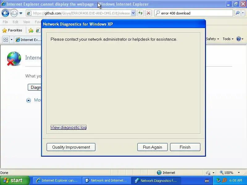Click the Diagnose button on the IE error page
The width and height of the screenshot is (247, 185).
(x=35, y=87)
